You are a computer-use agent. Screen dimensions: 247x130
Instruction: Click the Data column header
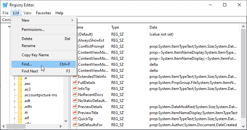153,27
